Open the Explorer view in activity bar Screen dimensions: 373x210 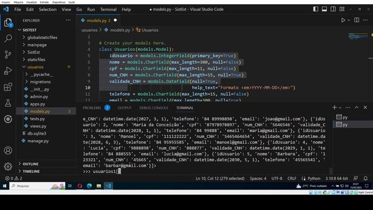[x=8, y=23]
